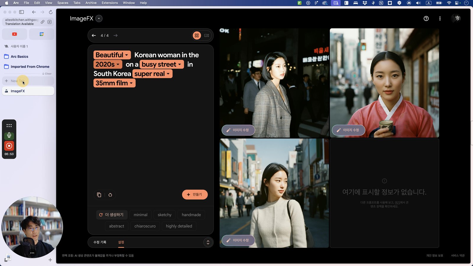Expand the Beautiful chip dropdown
Image resolution: width=473 pixels, height=266 pixels.
[112, 55]
